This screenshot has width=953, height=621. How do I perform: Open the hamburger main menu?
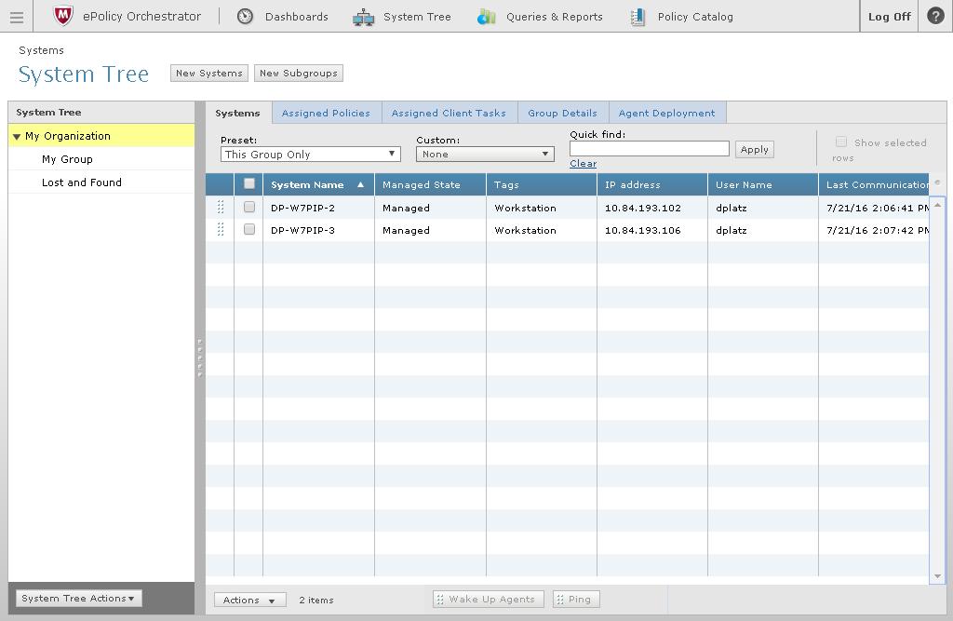pos(17,17)
